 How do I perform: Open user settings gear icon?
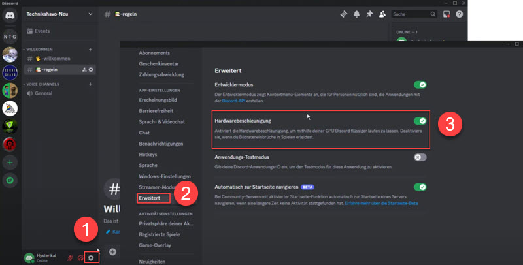[91, 258]
